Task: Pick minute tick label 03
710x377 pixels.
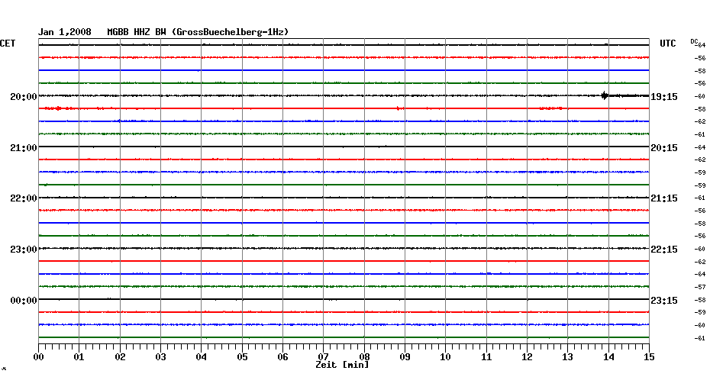Action: coord(160,356)
